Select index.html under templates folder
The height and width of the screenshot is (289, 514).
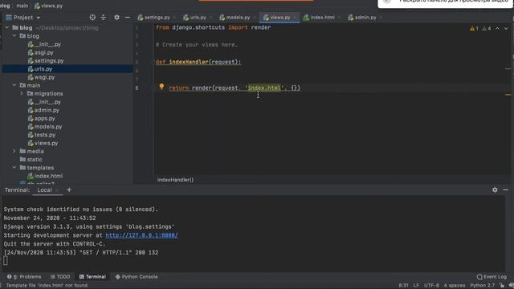click(x=48, y=176)
